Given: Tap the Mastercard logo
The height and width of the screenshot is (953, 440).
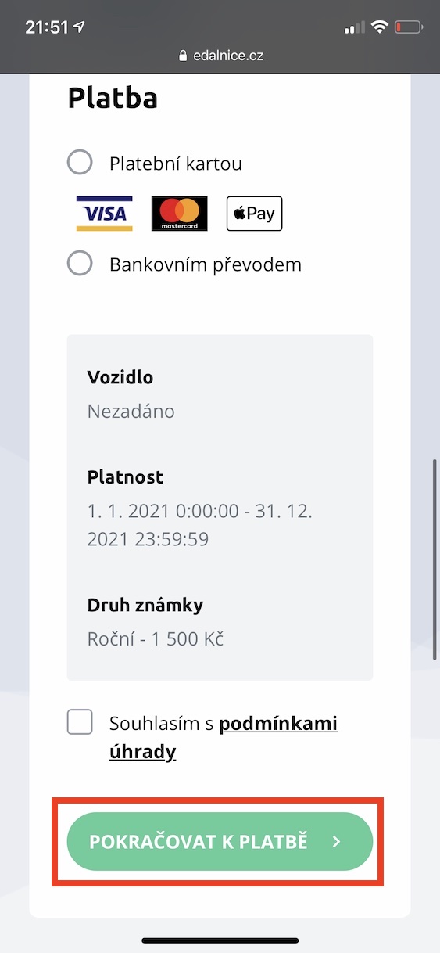Looking at the screenshot, I should [179, 214].
